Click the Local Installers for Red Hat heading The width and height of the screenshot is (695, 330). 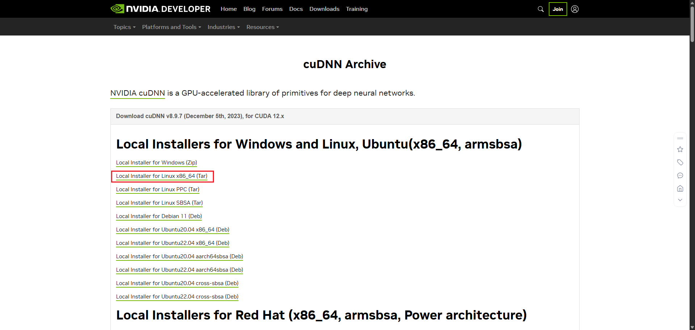point(321,315)
